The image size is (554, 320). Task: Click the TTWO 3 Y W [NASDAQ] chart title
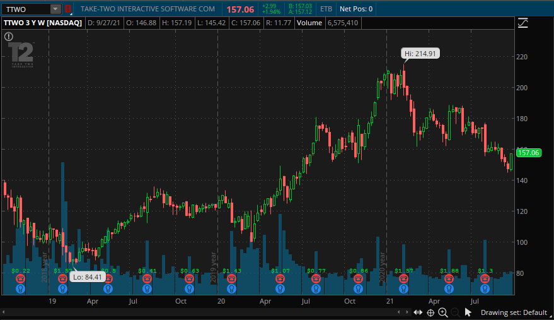tap(43, 23)
